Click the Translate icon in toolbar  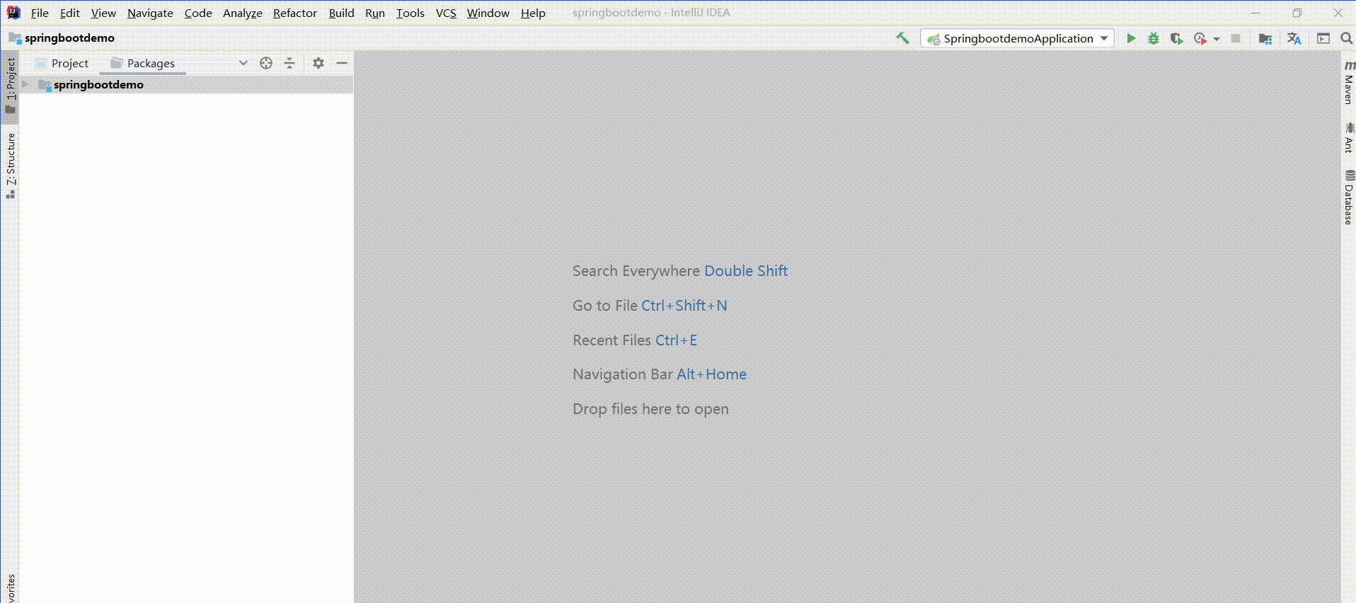pos(1294,38)
